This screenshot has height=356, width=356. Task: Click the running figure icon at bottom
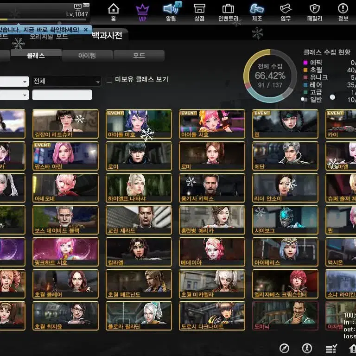[307, 348]
